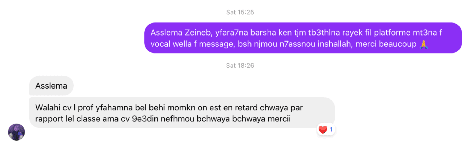Tap the reaction pill under 'bchwaya bchwaya mercii'

pyautogui.click(x=326, y=128)
